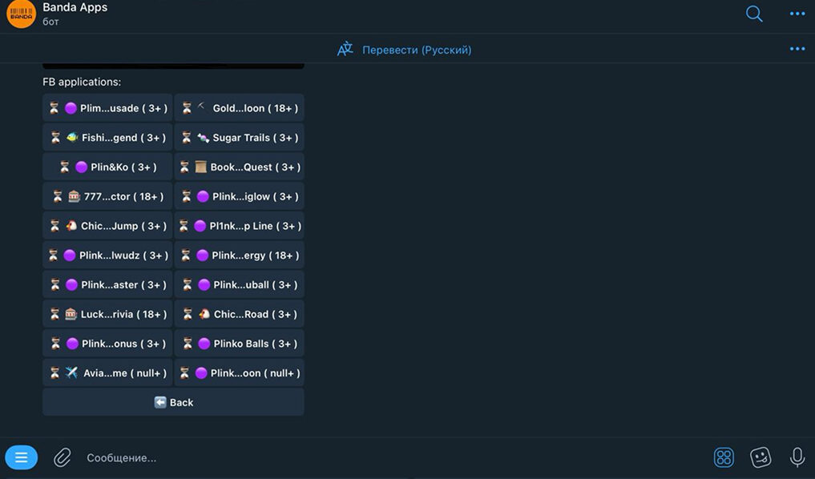The height and width of the screenshot is (479, 815).
Task: Open the bot keyboard grid icon
Action: [724, 457]
